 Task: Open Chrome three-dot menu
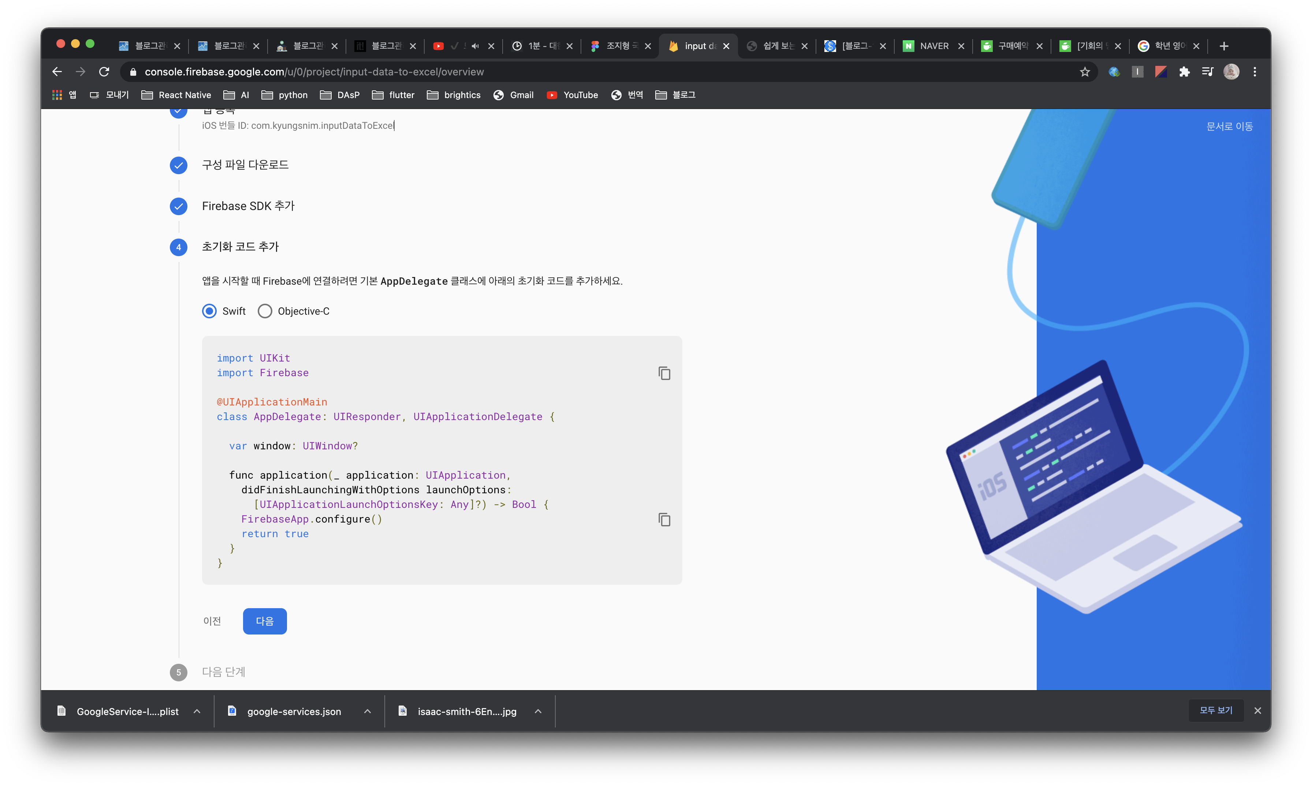pyautogui.click(x=1254, y=72)
